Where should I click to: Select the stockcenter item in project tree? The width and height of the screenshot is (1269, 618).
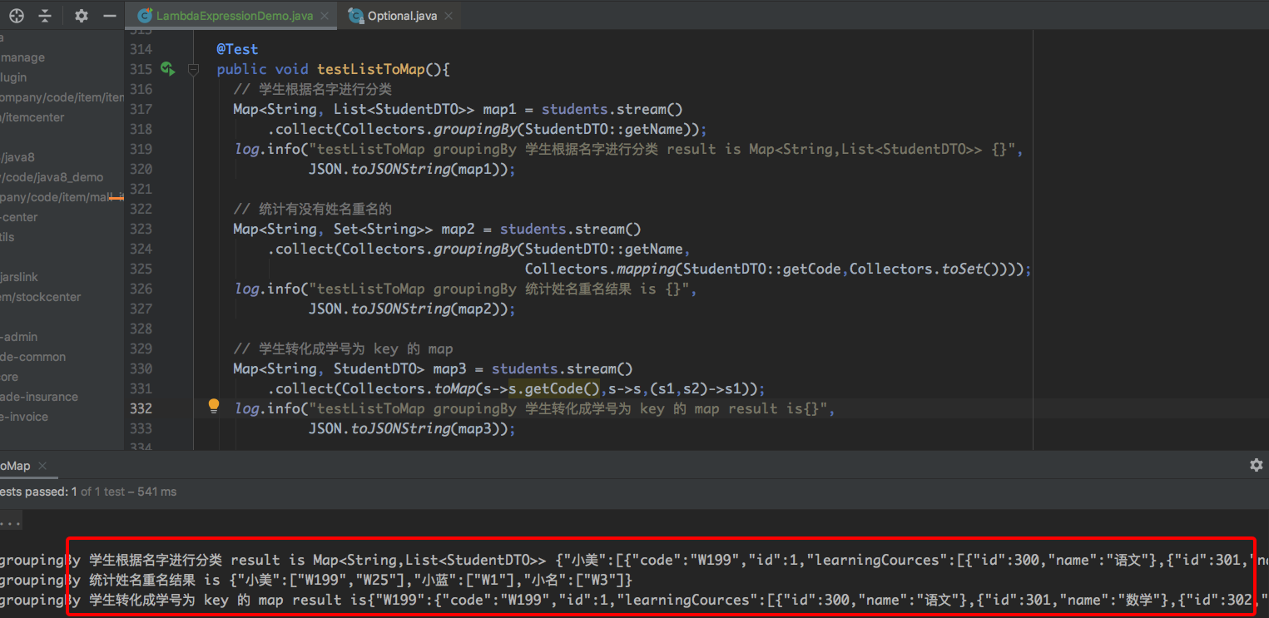40,297
